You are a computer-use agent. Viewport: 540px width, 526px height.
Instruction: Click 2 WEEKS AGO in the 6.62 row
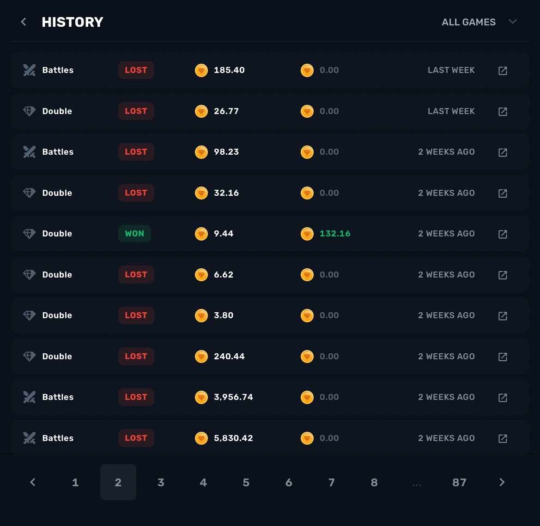(446, 275)
